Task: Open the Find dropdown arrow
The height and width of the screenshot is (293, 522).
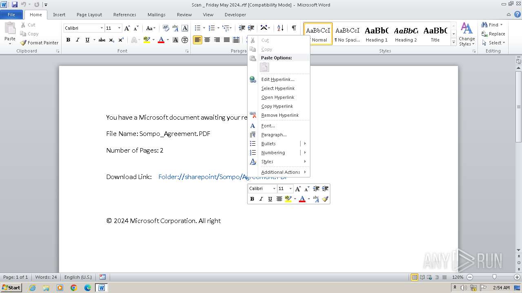Action: [x=502, y=25]
